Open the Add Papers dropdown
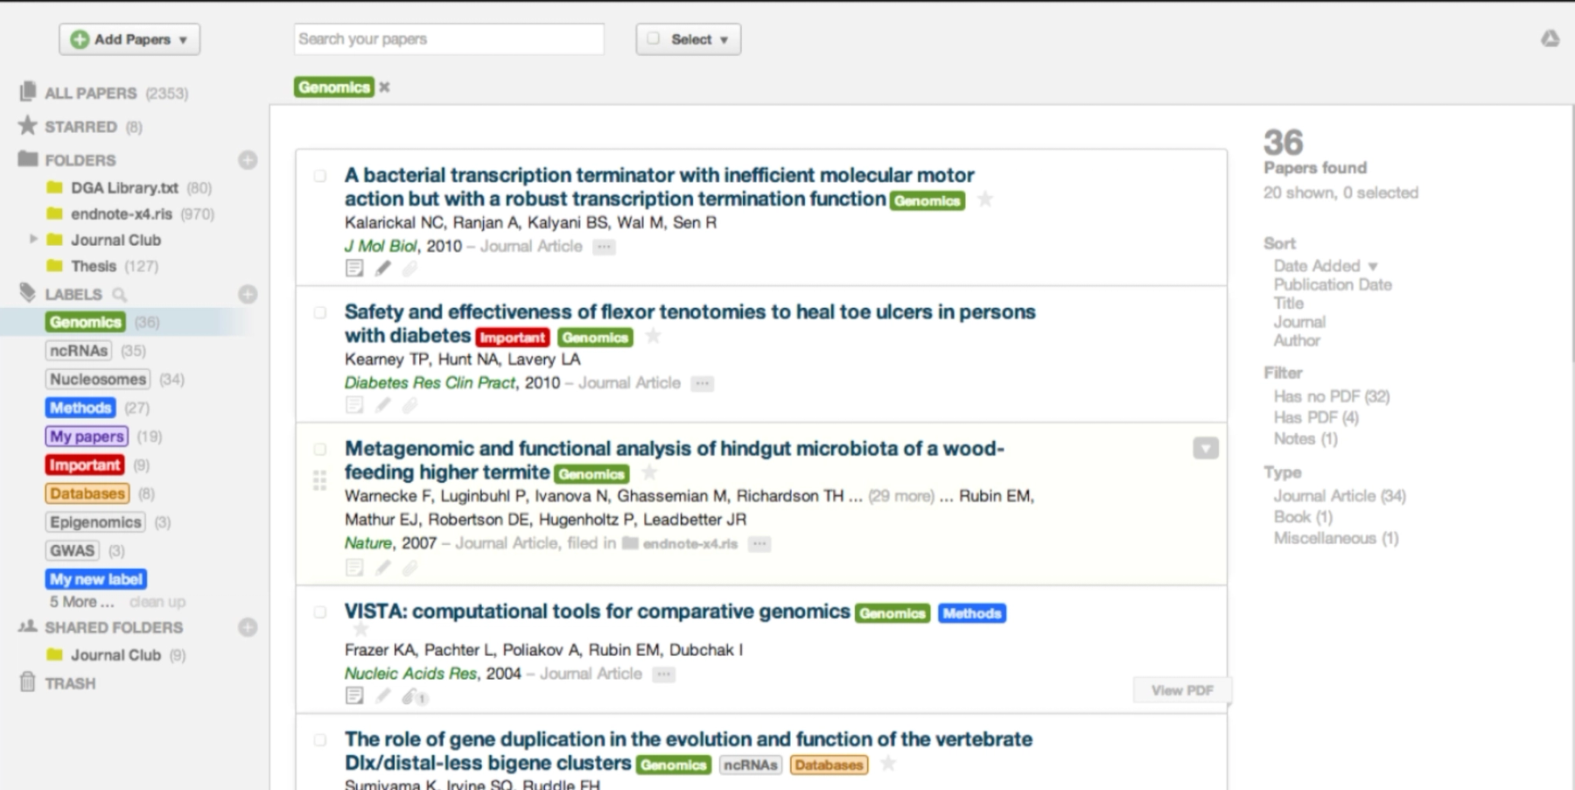1575x790 pixels. [x=183, y=40]
